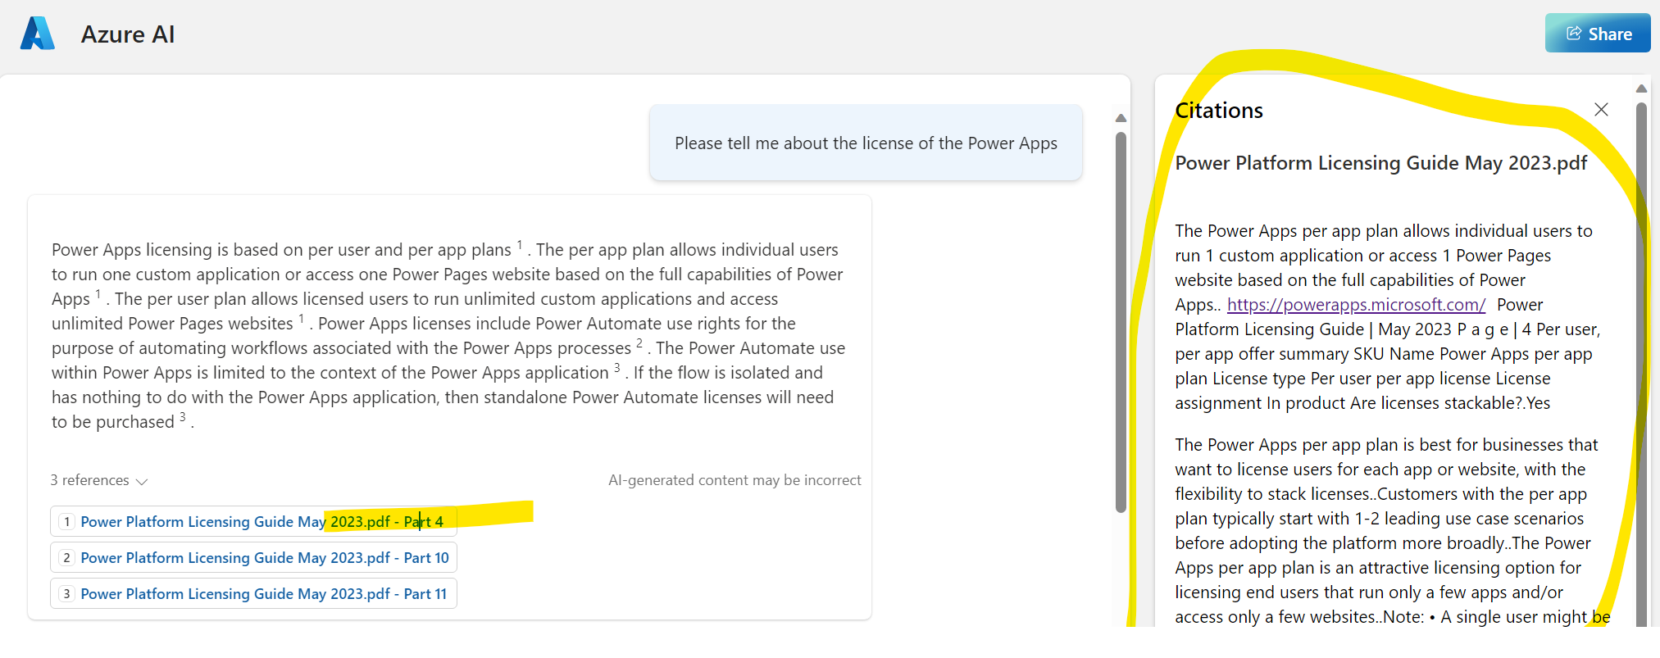Image resolution: width=1660 pixels, height=658 pixels.
Task: Click the Share button
Action: tap(1598, 34)
